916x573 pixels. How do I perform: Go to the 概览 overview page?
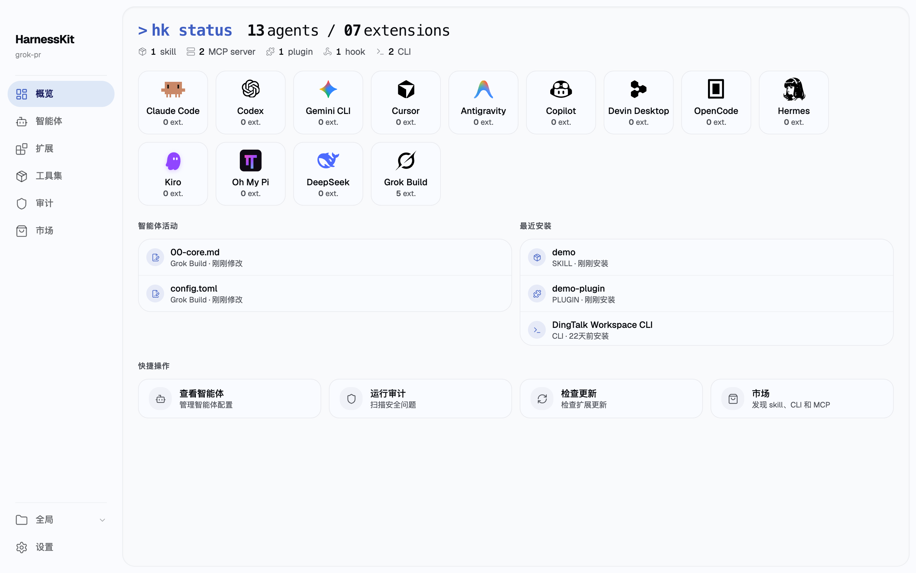[x=61, y=94]
